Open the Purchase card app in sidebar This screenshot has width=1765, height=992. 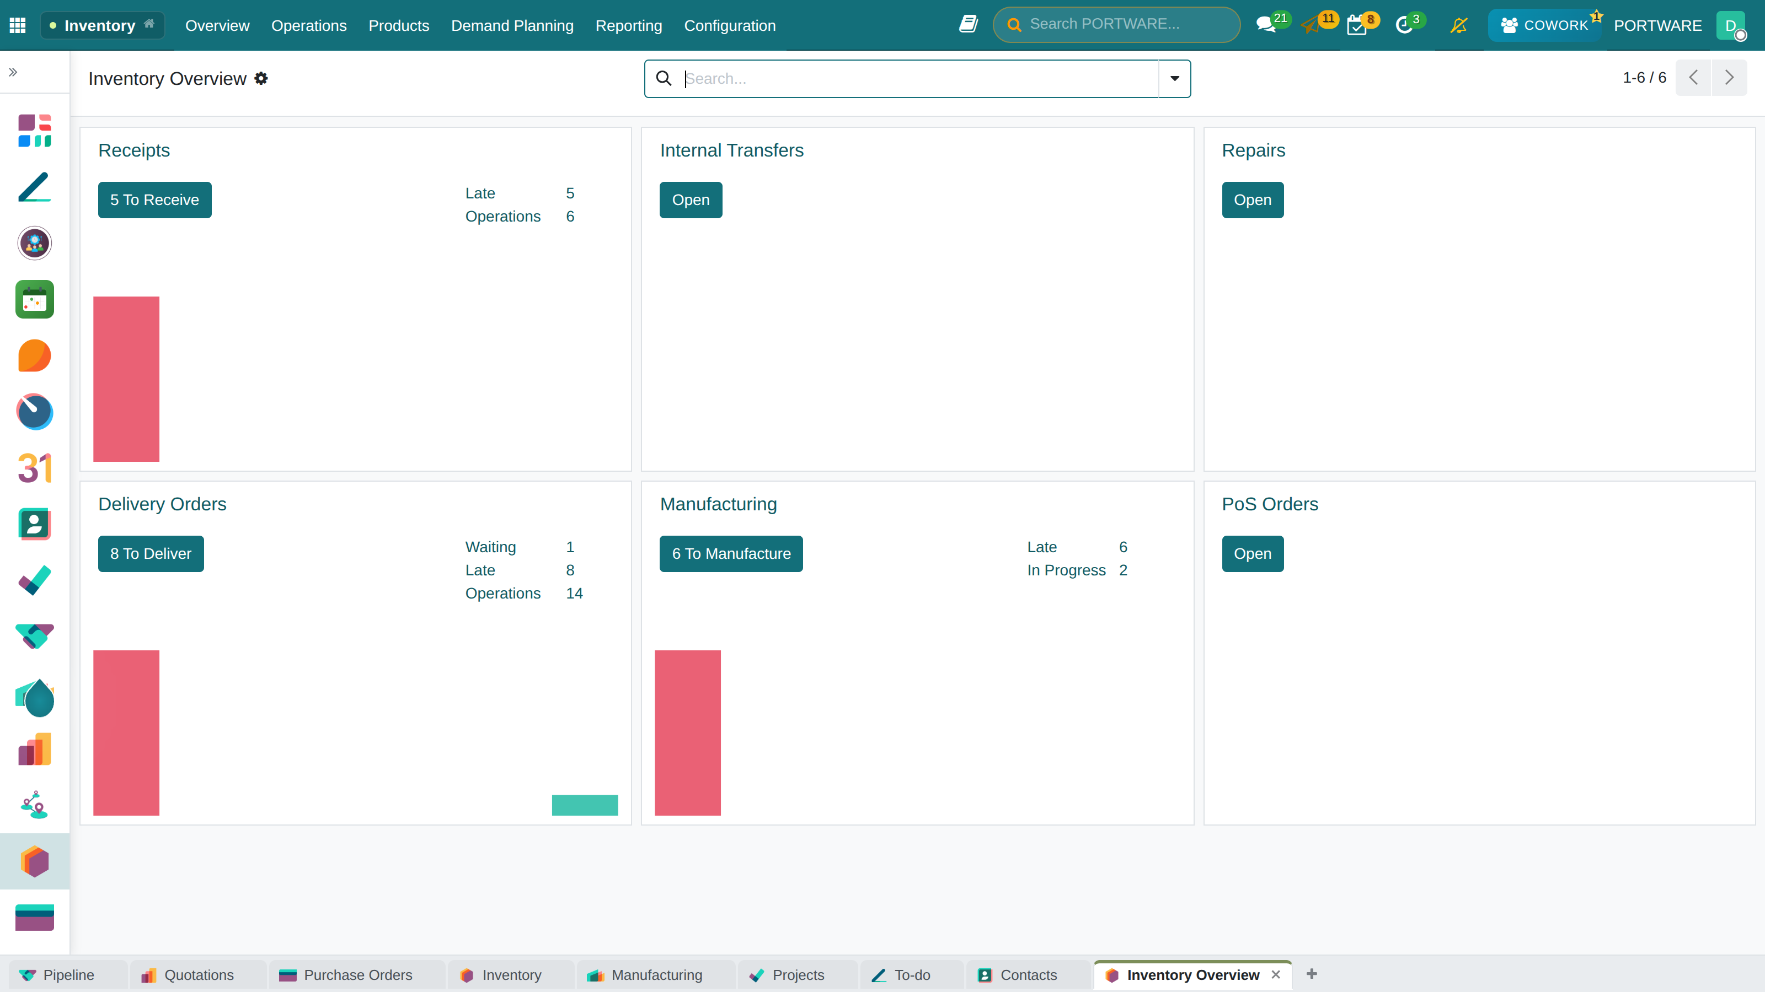pyautogui.click(x=34, y=918)
